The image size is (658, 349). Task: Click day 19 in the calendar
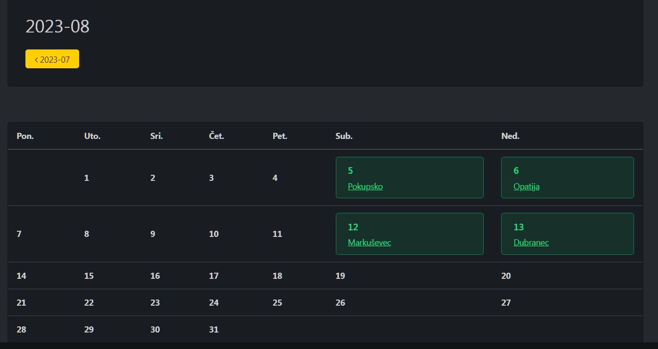[340, 276]
